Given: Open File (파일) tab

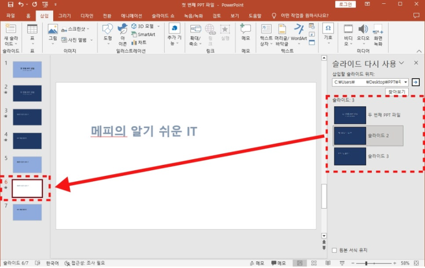Looking at the screenshot, I should pos(11,15).
